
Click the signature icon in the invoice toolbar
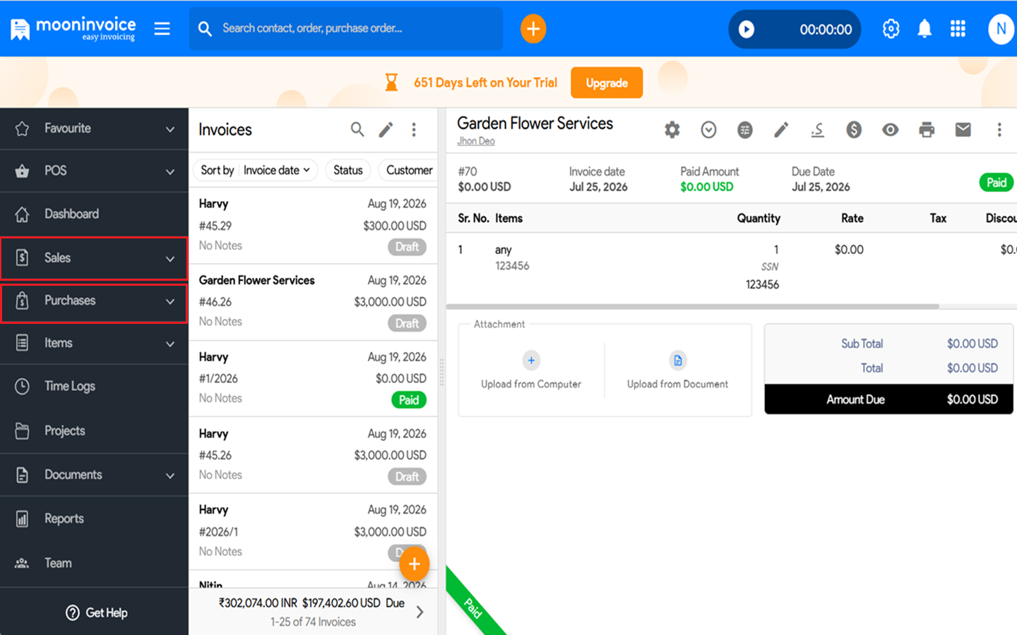[x=818, y=130]
